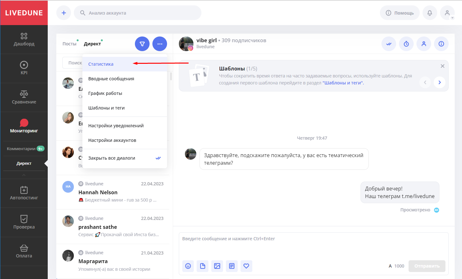462x279 pixels.
Task: Select Настройки уведомлений menu item
Action: [x=125, y=126]
